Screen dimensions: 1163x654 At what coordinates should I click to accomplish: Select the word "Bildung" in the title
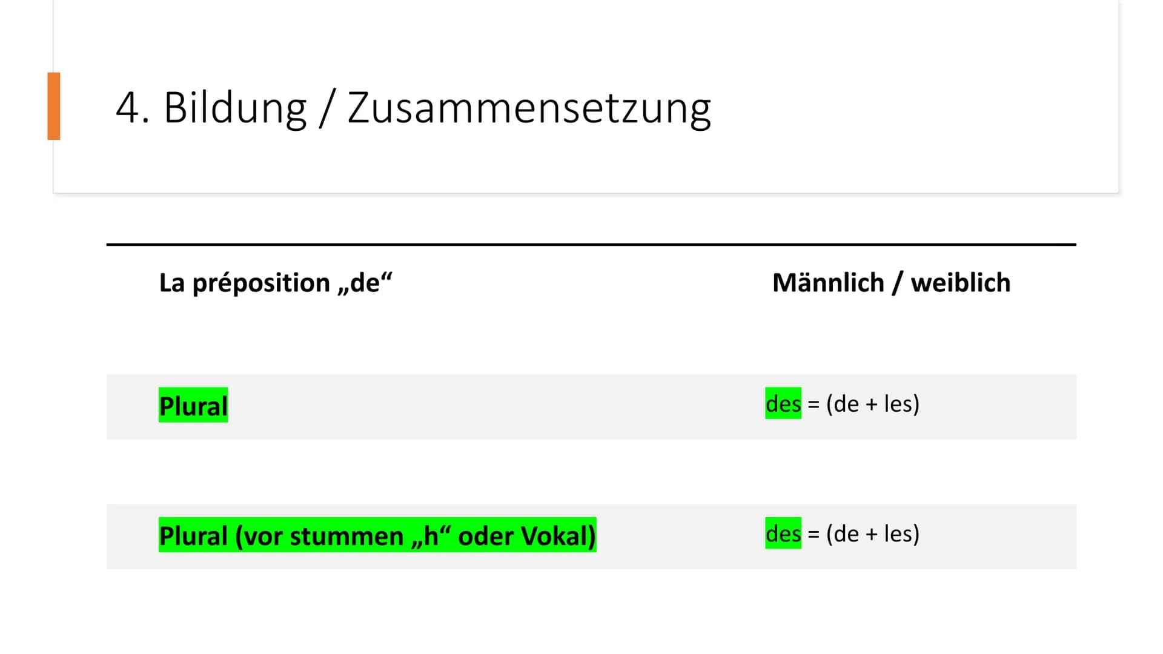pos(235,108)
